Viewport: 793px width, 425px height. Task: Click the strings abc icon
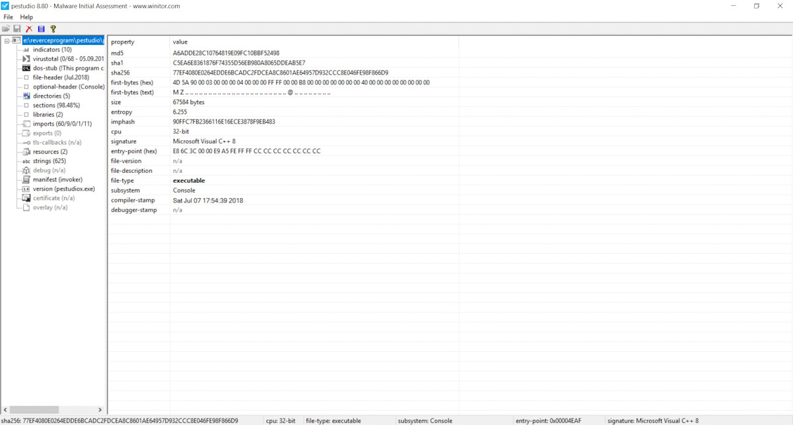(26, 161)
